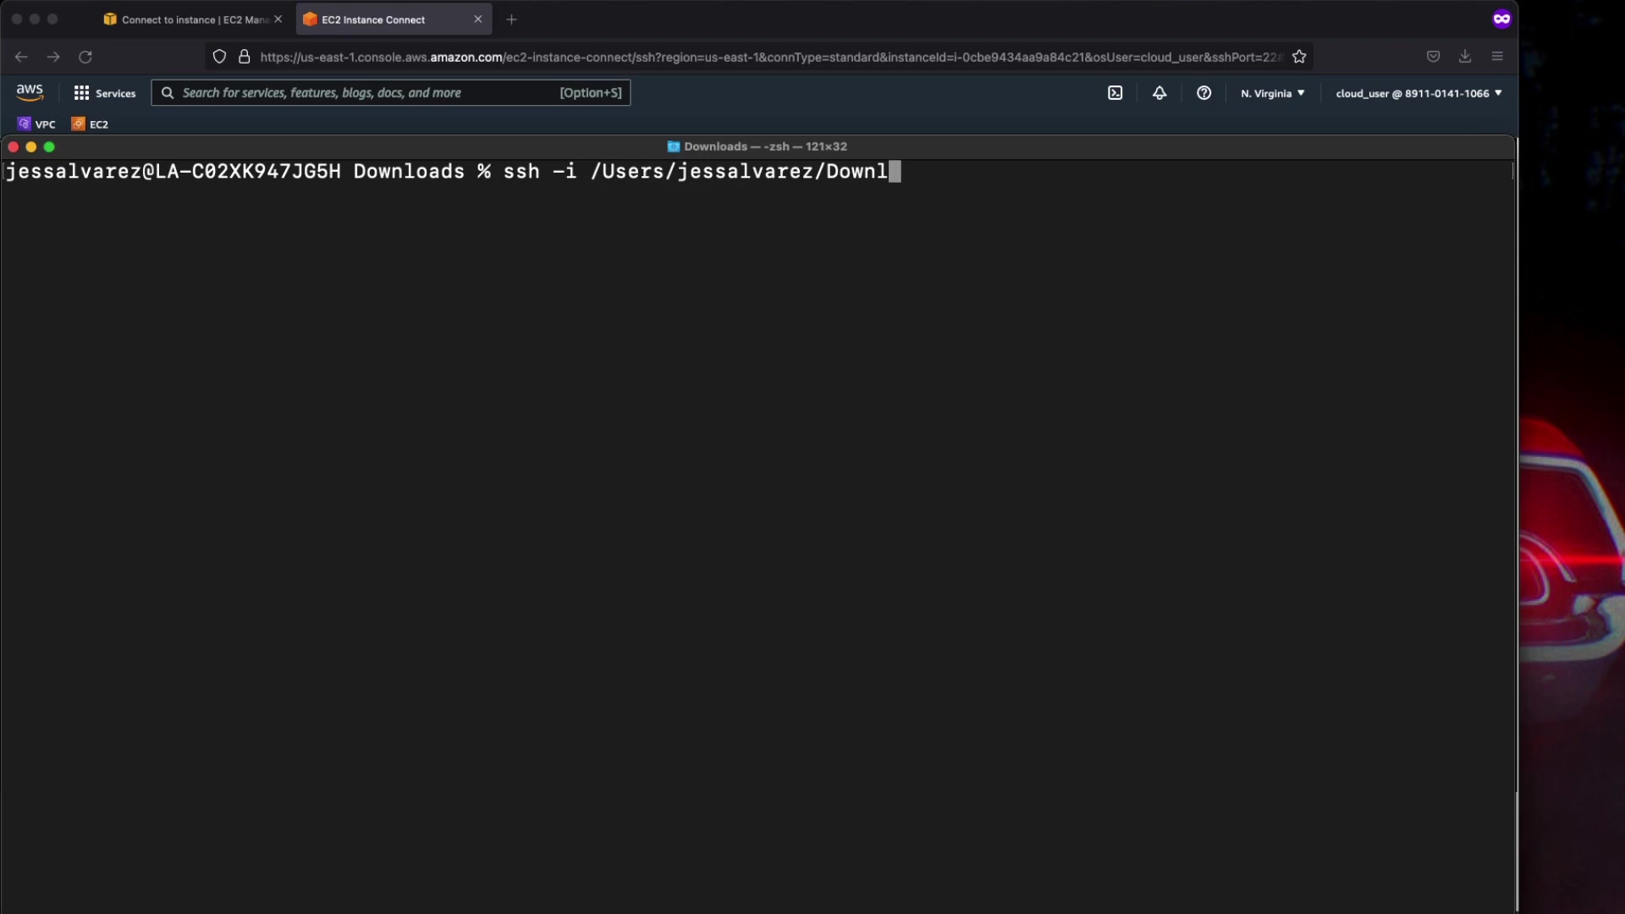1625x914 pixels.
Task: Open AWS help question-mark icon
Action: (x=1204, y=93)
